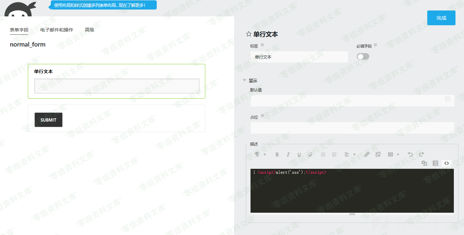Click inside the 标签 input field
This screenshot has width=464, height=235.
tap(299, 57)
